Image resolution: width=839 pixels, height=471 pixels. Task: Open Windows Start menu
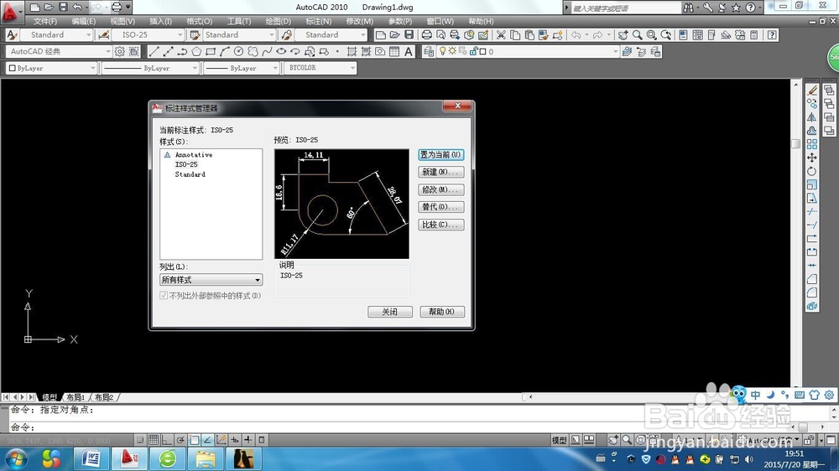[x=15, y=458]
